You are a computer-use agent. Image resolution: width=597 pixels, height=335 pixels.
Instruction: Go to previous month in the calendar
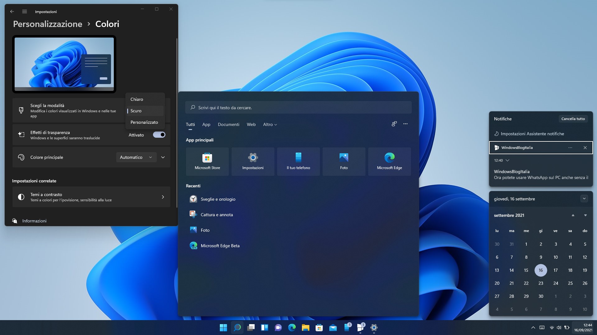coord(573,215)
